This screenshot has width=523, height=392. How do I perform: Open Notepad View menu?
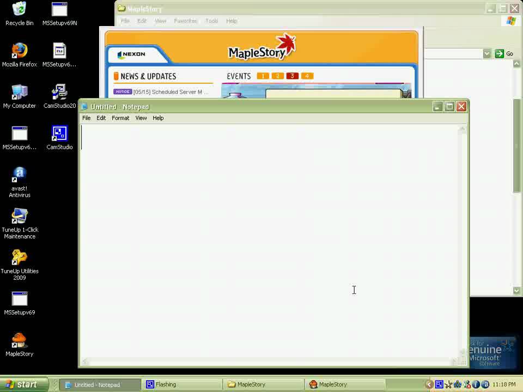pyautogui.click(x=141, y=118)
